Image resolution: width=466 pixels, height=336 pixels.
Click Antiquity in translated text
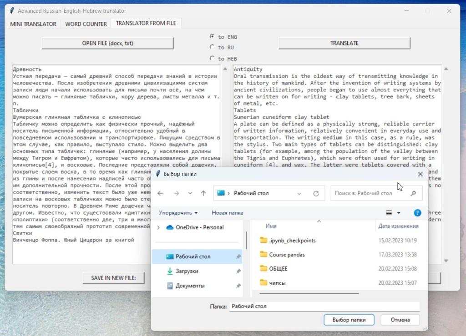tap(248, 69)
